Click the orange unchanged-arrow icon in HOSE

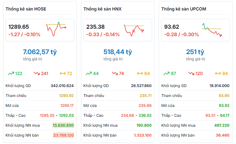pos(63,73)
